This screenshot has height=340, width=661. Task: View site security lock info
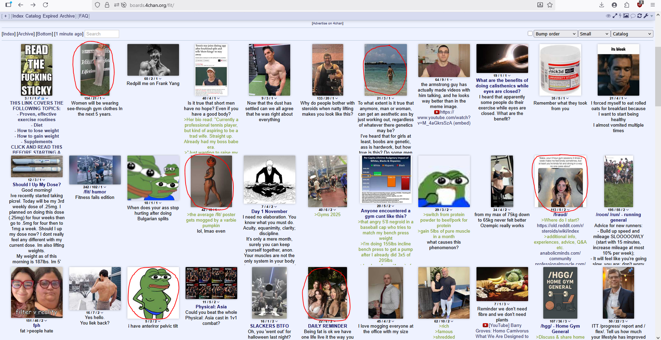click(x=107, y=5)
